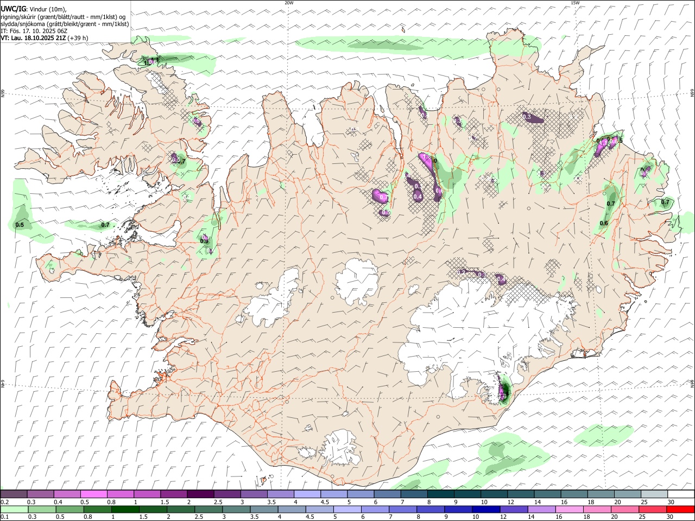Click the '20W' longitude label
695x521 pixels.
[x=289, y=3]
